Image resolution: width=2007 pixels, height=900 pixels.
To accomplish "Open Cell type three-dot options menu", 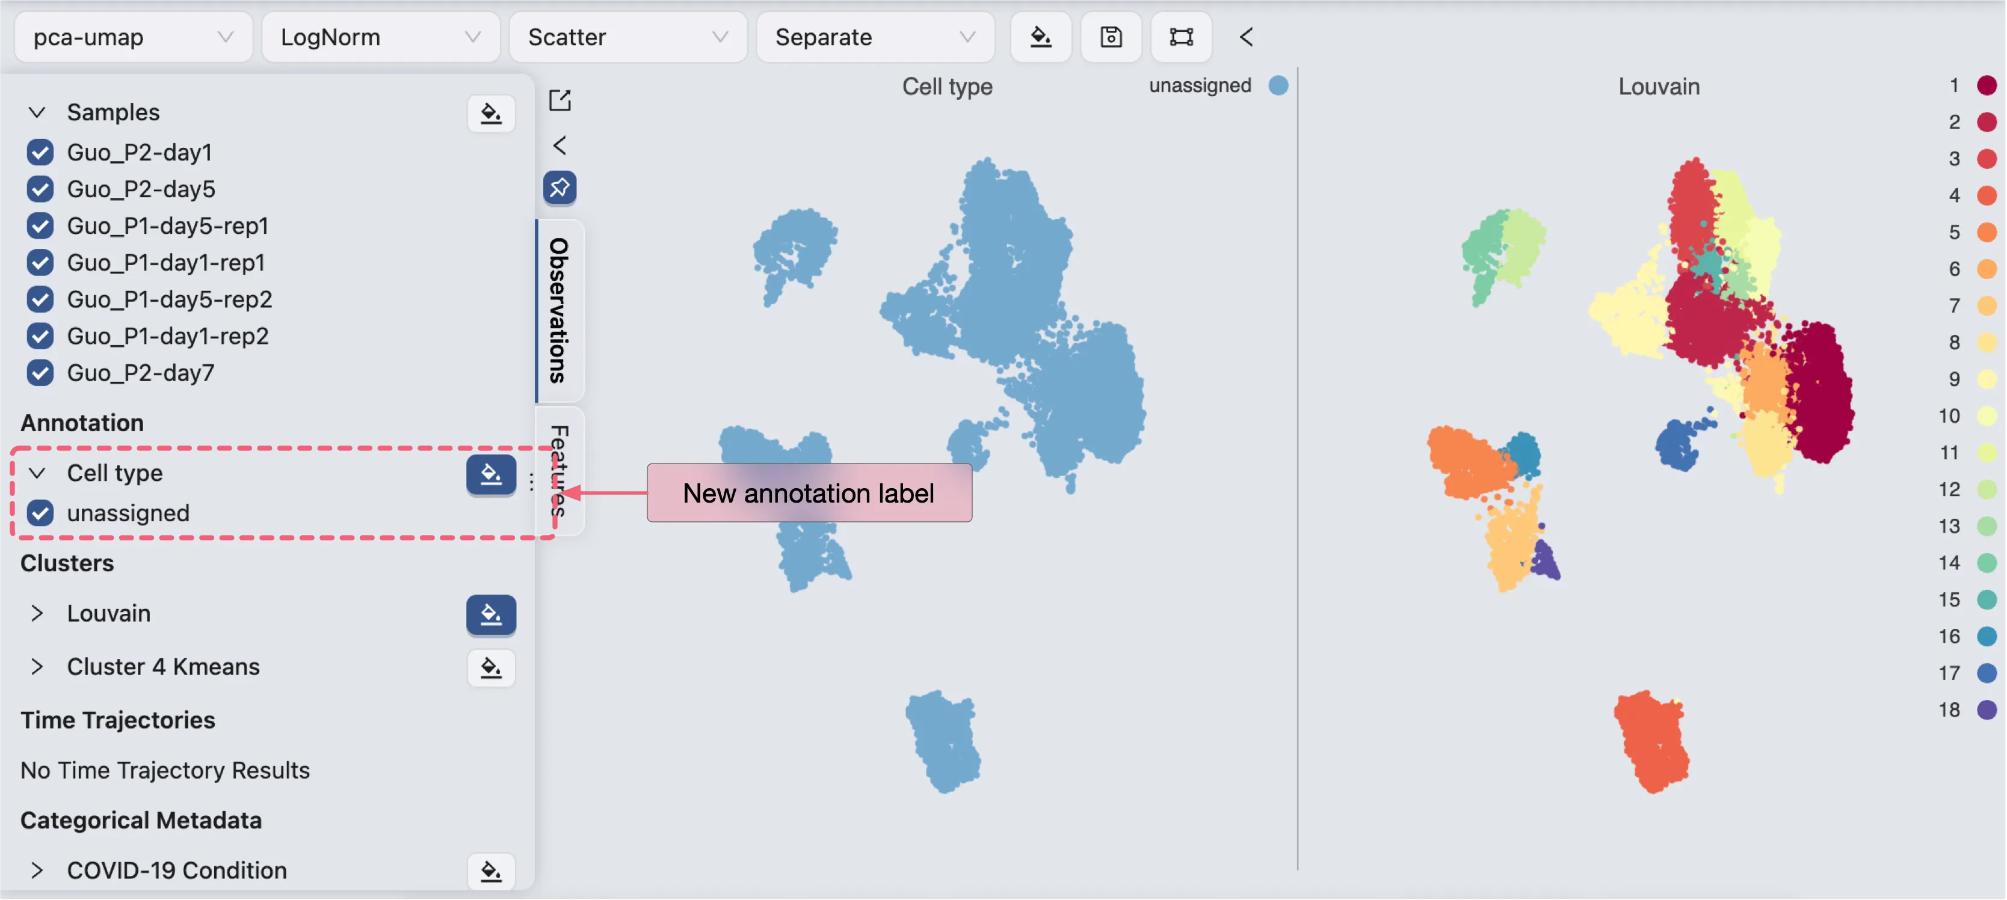I will (x=531, y=482).
